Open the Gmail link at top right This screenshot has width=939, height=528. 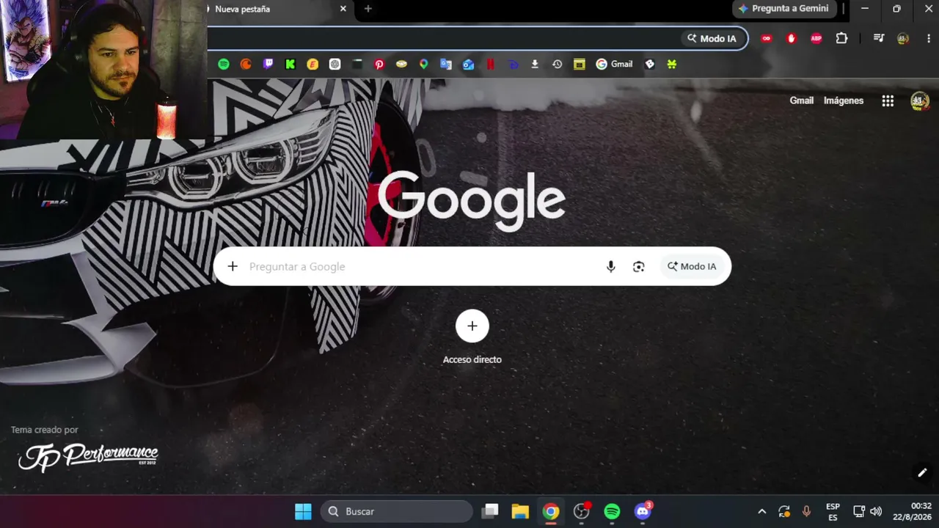point(801,100)
